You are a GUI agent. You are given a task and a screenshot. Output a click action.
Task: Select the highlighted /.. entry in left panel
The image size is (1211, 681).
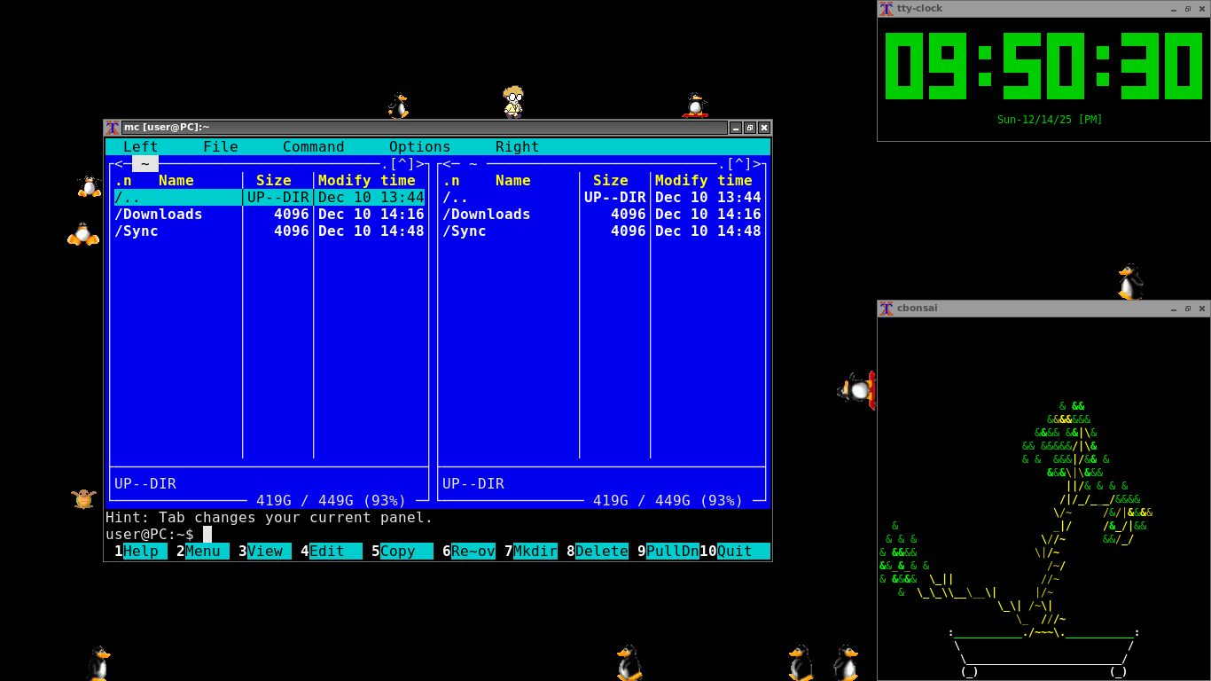point(270,198)
